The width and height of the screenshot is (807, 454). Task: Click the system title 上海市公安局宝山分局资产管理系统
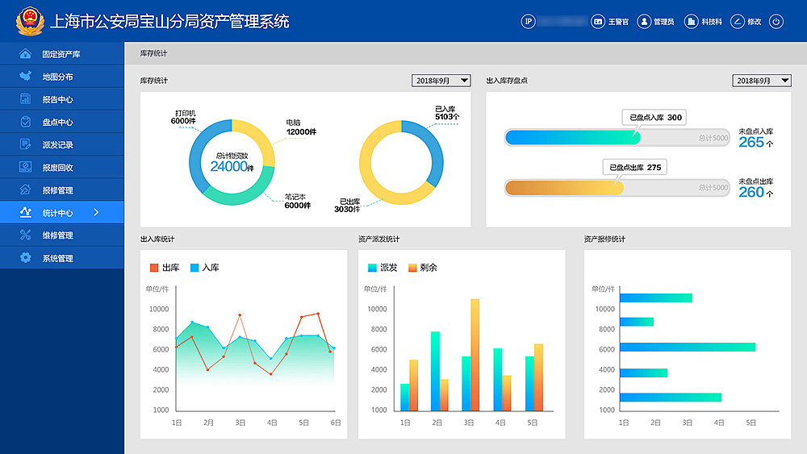point(169,22)
